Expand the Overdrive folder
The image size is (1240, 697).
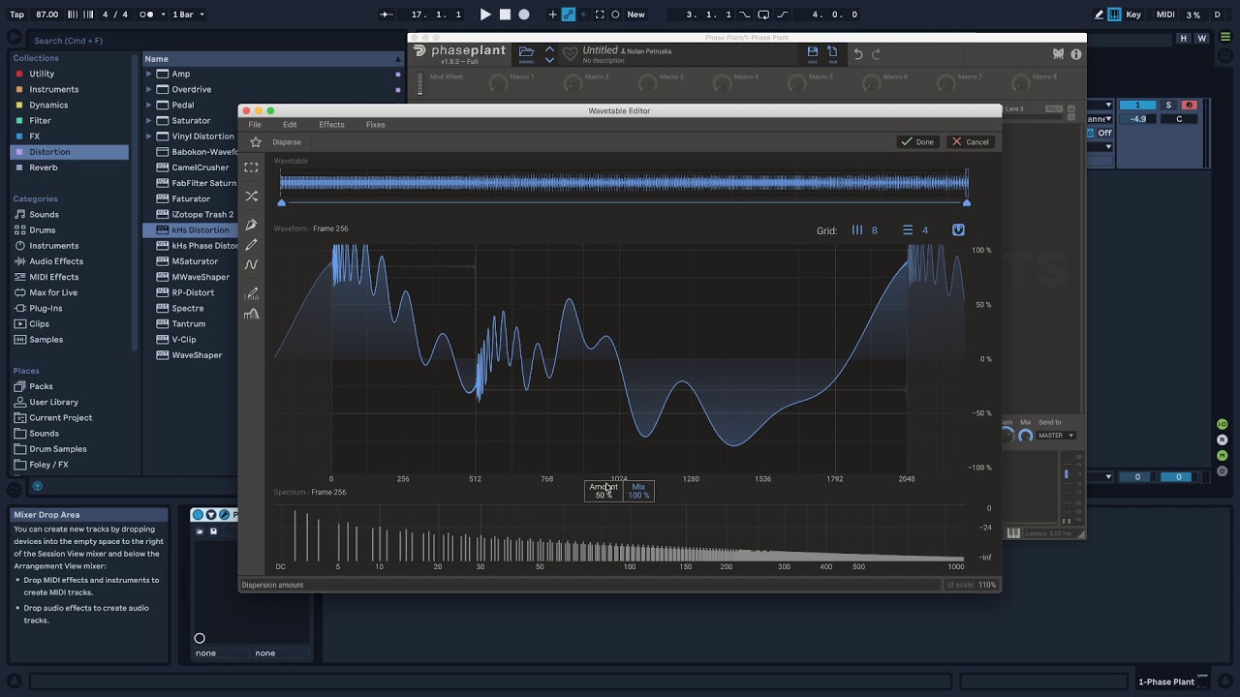pos(149,89)
